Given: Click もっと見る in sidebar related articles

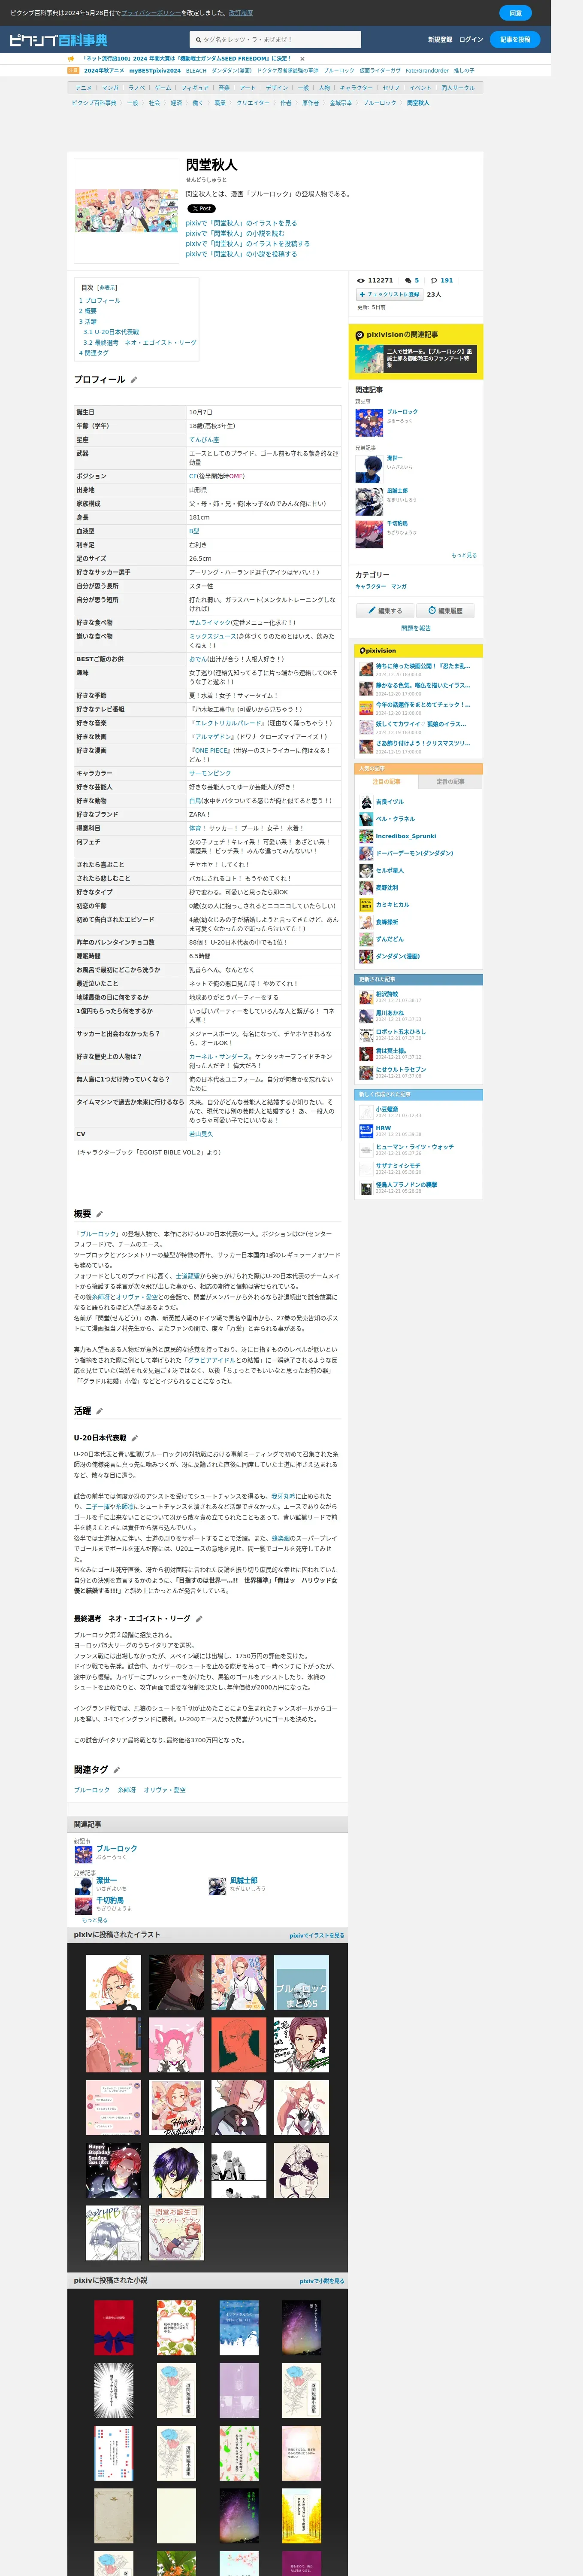Looking at the screenshot, I should pos(464,556).
